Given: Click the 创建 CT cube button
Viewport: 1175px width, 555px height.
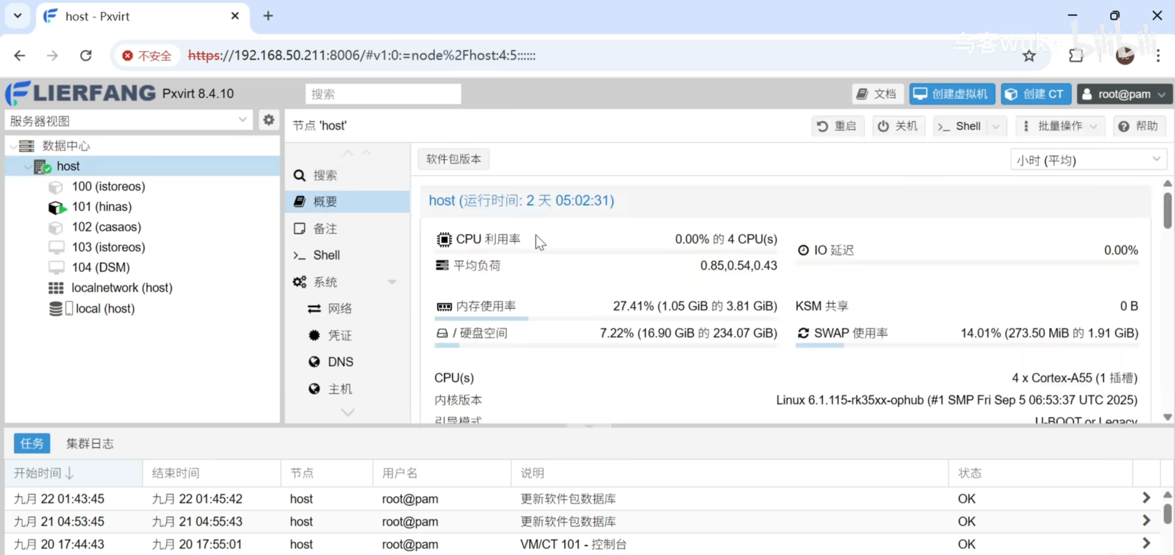Looking at the screenshot, I should 1034,94.
